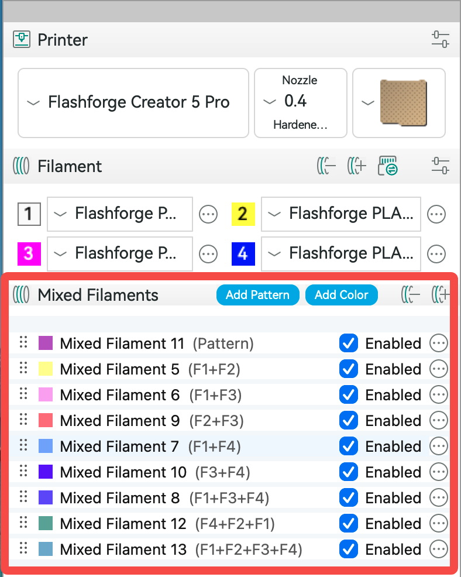Open options for Mixed Filament 11

[439, 344]
